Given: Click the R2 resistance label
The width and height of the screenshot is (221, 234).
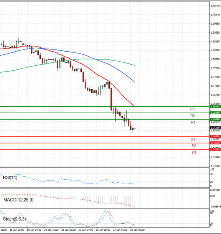Looking at the screenshot, I should pos(192,116).
